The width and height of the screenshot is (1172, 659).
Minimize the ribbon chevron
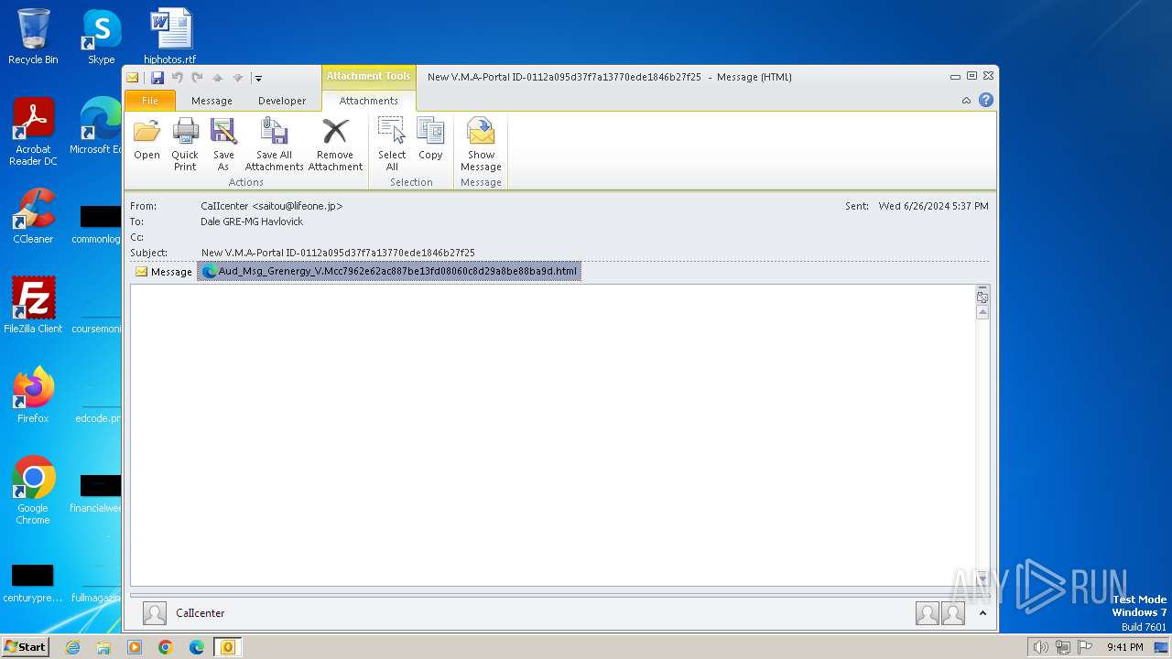click(966, 101)
